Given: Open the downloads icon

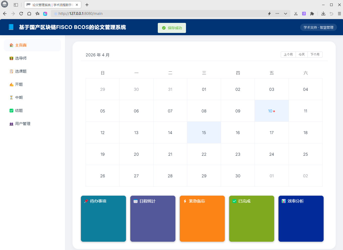Looking at the screenshot, I should point(323,14).
